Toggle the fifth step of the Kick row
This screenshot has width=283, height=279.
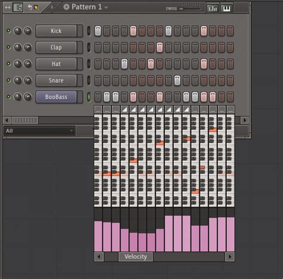point(133,31)
